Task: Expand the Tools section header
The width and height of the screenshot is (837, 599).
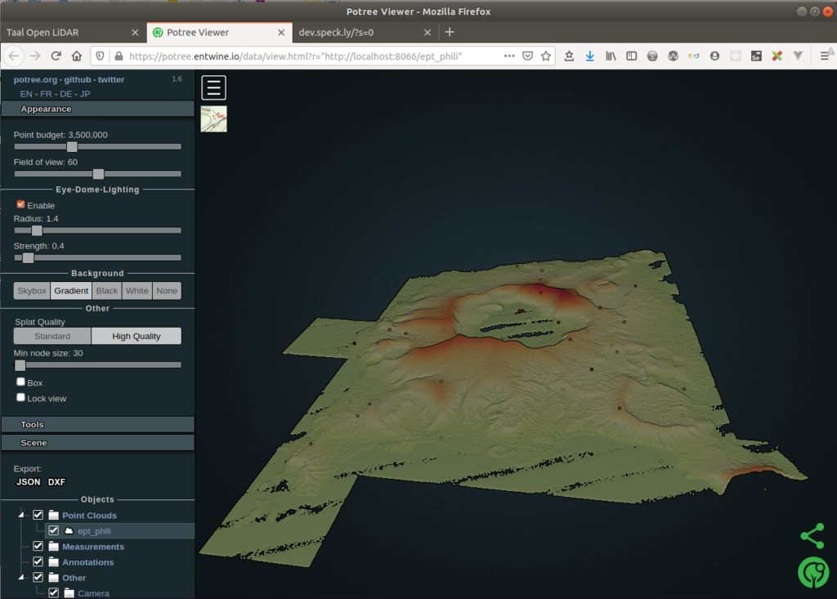Action: [x=98, y=424]
